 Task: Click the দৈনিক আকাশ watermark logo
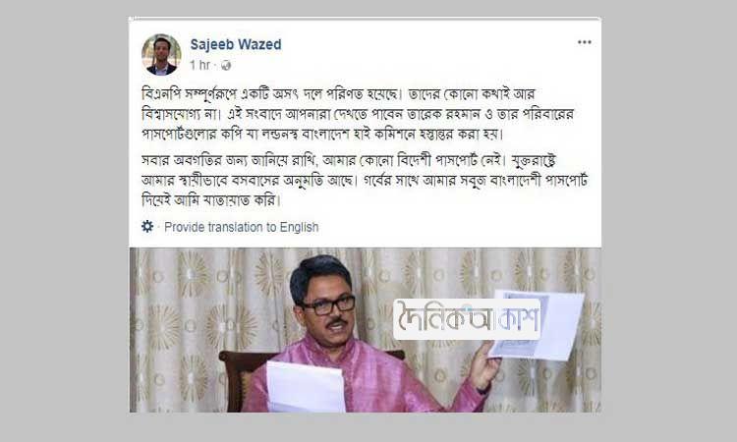coord(467,319)
